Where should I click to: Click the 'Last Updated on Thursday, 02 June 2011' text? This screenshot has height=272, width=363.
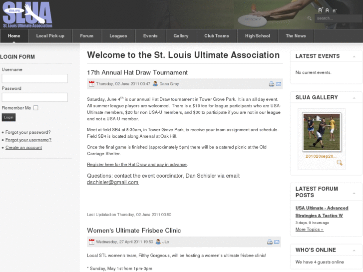(129, 215)
